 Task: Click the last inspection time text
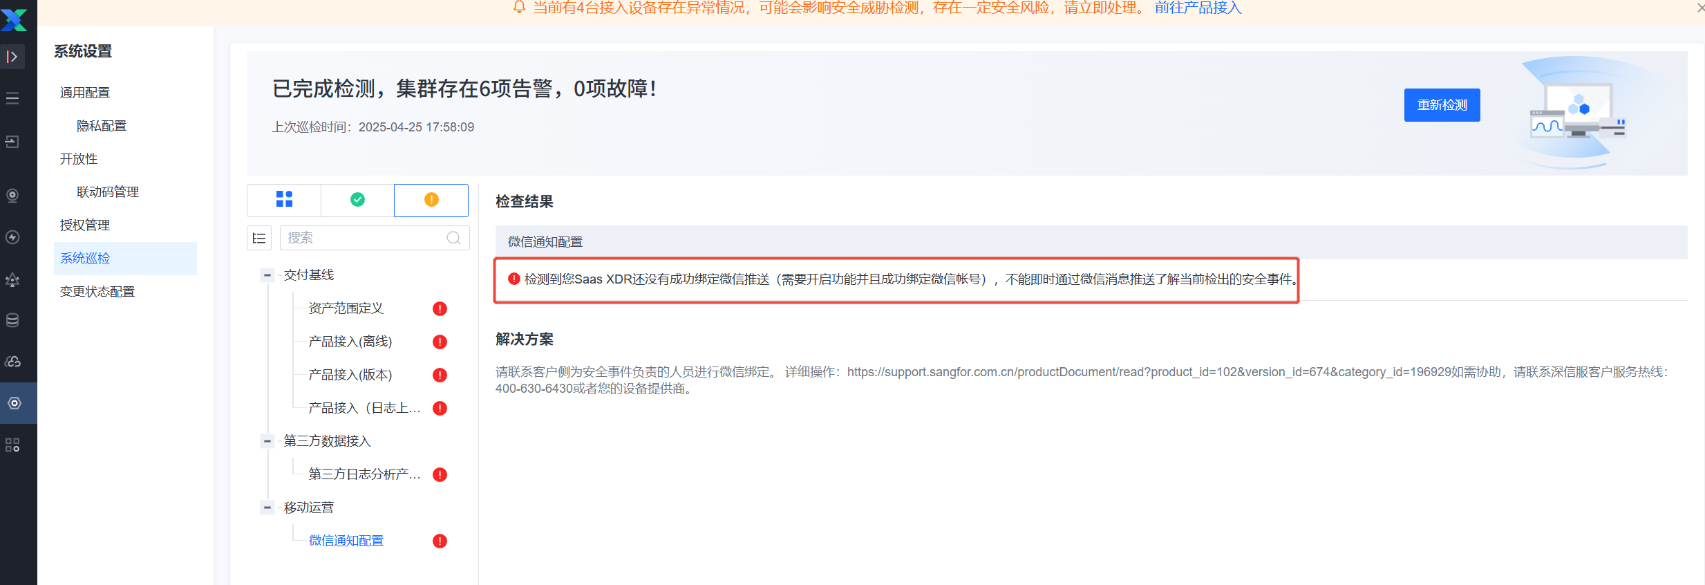(x=373, y=127)
